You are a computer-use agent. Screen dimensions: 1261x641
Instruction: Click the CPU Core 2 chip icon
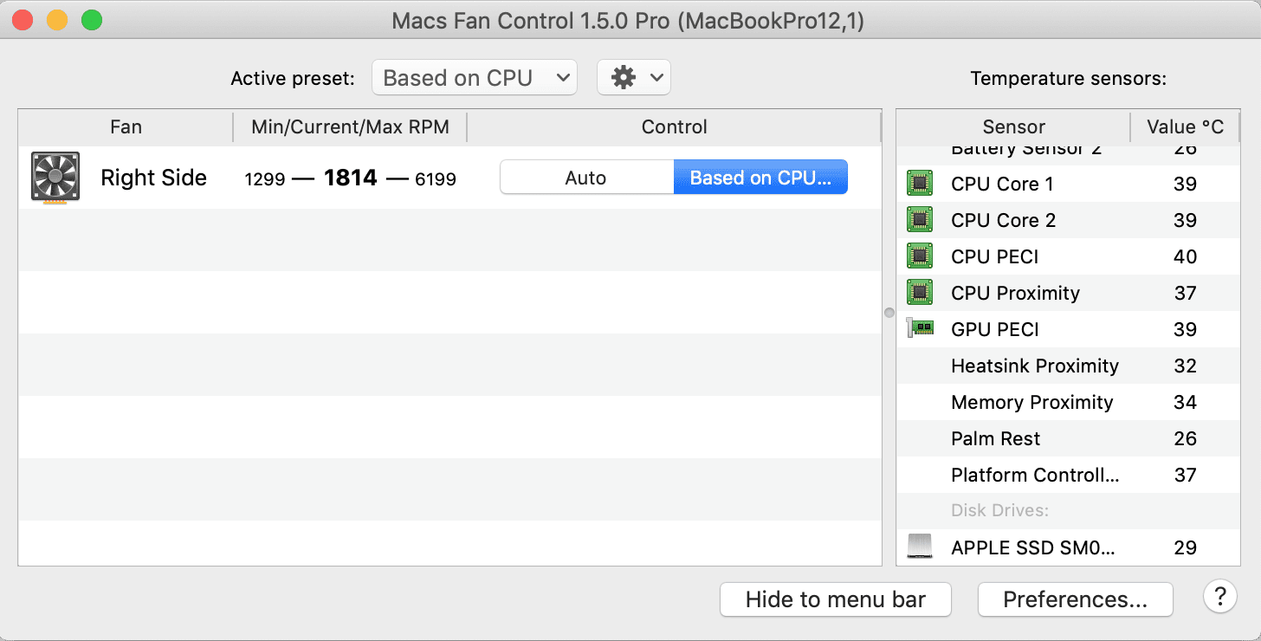(x=919, y=219)
